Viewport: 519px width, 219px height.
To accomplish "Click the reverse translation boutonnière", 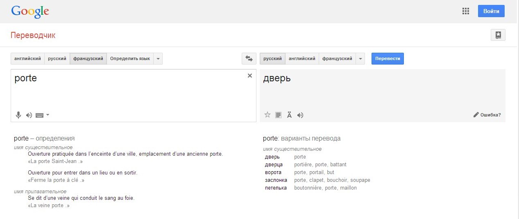I will tap(308, 188).
